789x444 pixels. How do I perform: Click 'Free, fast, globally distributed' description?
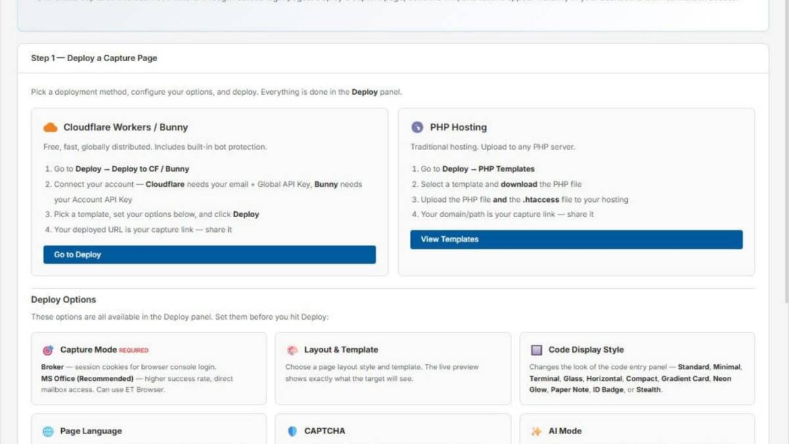[x=155, y=147]
